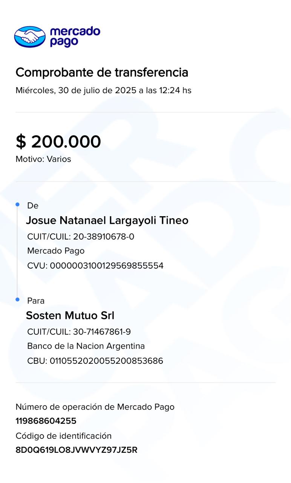Select operation number 119868604255
Image resolution: width=291 pixels, height=483 pixels.
pyautogui.click(x=46, y=421)
